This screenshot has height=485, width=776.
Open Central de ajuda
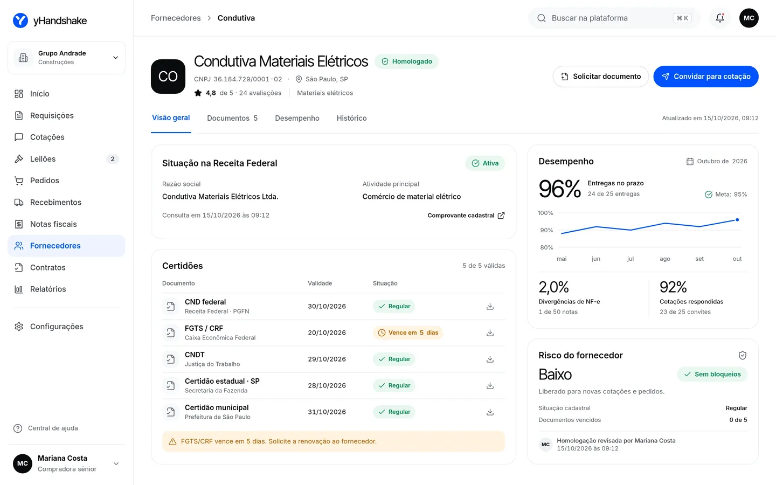click(x=46, y=428)
